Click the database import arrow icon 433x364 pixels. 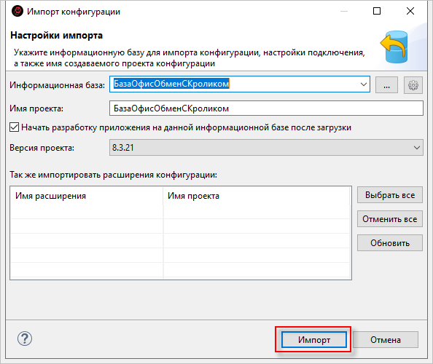click(x=395, y=47)
